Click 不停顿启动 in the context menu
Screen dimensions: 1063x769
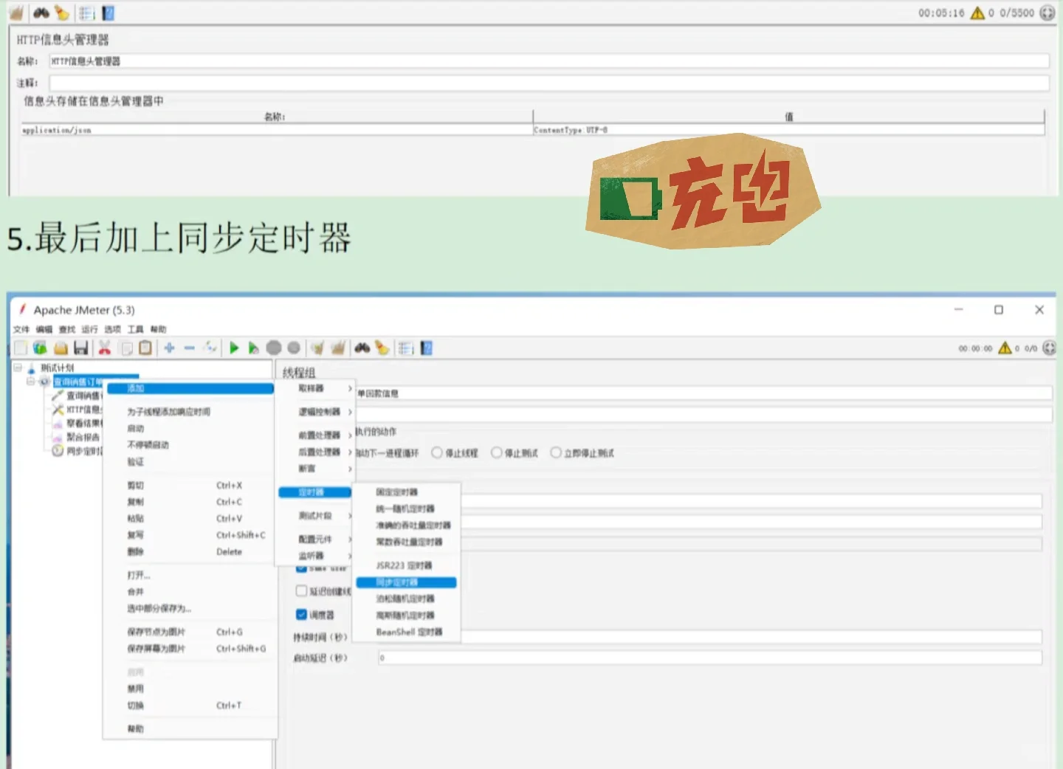[x=190, y=445]
